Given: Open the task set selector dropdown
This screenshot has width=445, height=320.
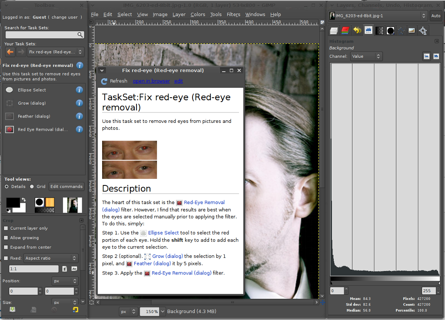Looking at the screenshot, I should click(56, 52).
